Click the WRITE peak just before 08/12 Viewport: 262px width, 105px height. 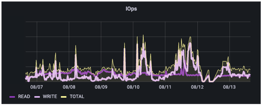pos(190,43)
